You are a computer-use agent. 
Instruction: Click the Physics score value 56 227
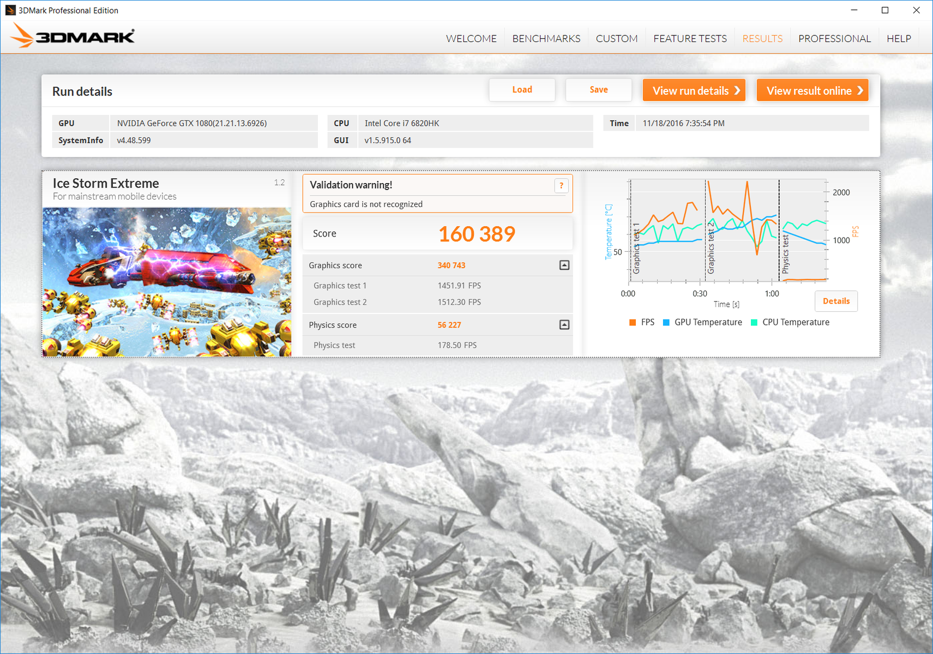(449, 325)
